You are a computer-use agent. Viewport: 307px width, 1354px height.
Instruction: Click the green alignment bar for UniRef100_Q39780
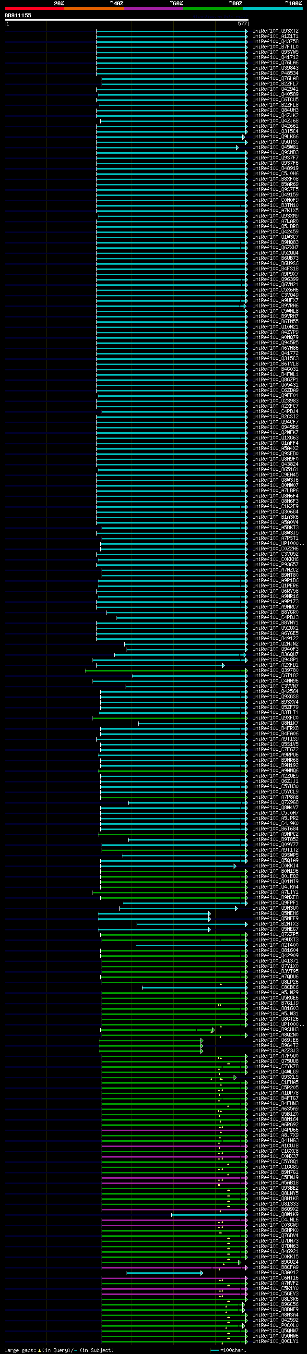166,671
